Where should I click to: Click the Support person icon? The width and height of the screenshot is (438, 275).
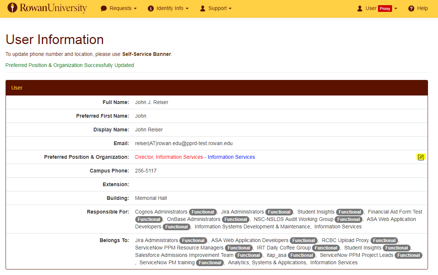point(203,9)
